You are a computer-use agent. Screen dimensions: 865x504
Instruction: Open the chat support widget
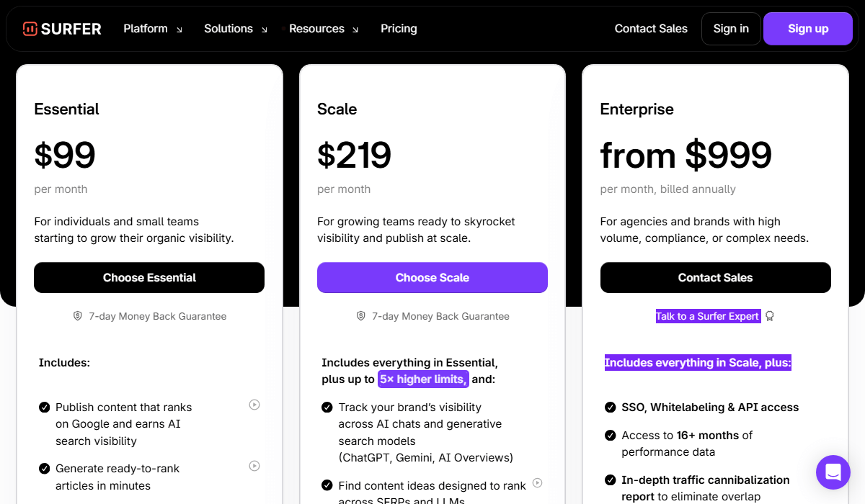click(833, 472)
